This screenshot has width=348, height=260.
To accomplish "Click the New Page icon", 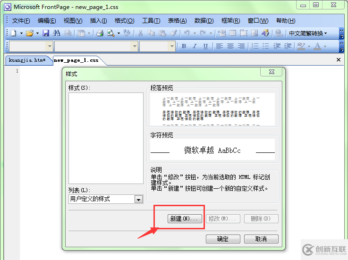I will [x=14, y=34].
